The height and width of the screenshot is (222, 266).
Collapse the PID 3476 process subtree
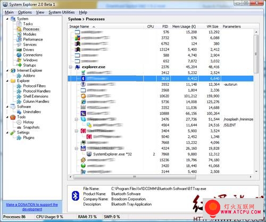coord(77,119)
